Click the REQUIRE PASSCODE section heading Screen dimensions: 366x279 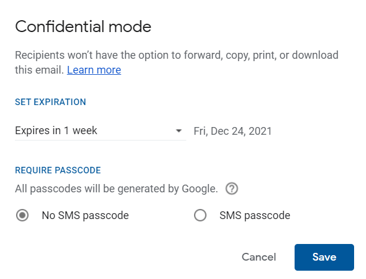58,170
